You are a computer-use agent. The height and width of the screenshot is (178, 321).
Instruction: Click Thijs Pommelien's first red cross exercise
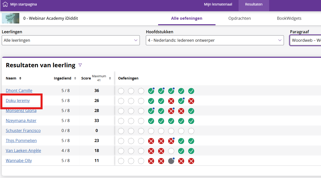pos(151,141)
